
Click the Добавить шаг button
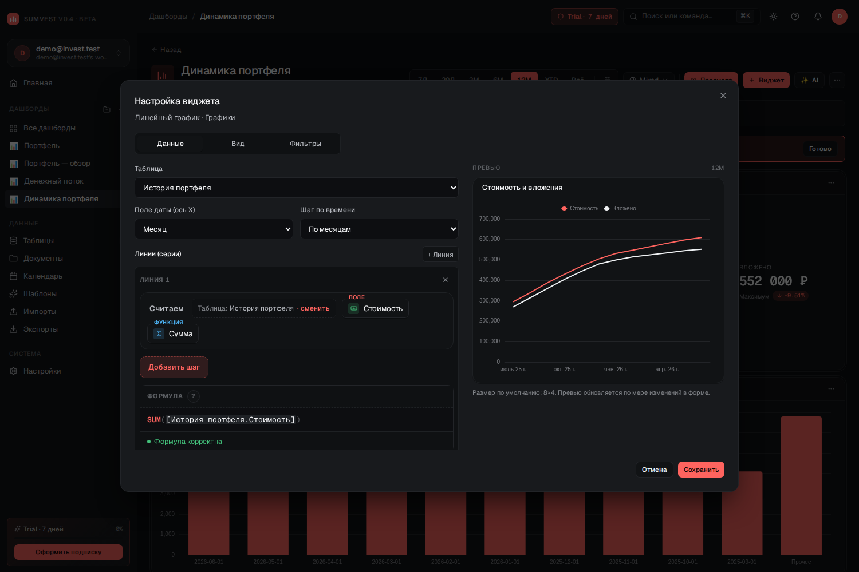[x=174, y=367]
